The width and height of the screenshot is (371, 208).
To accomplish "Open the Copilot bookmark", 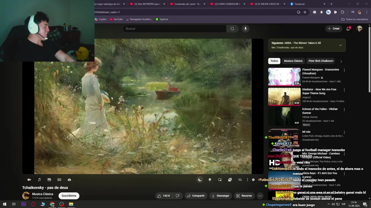I will point(101,19).
